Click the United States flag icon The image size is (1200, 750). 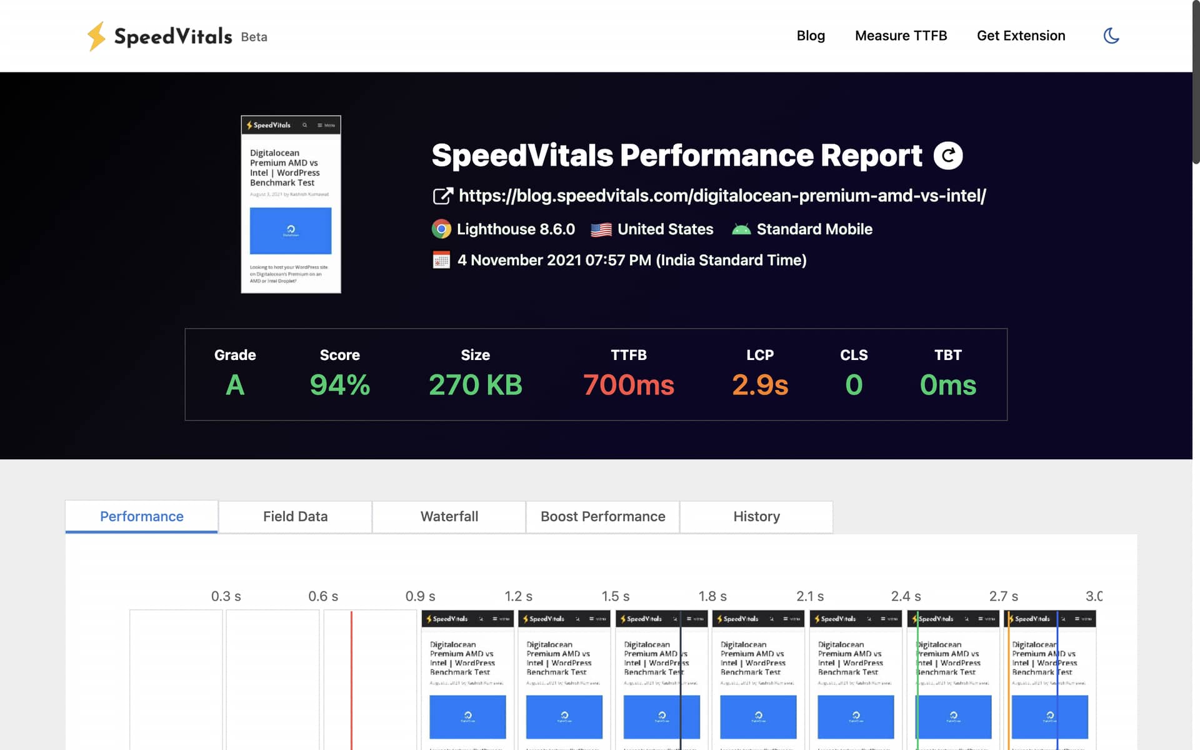[601, 230]
